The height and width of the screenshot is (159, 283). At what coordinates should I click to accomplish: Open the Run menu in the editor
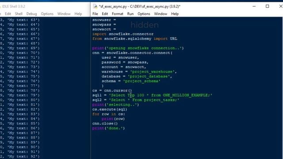(130, 14)
